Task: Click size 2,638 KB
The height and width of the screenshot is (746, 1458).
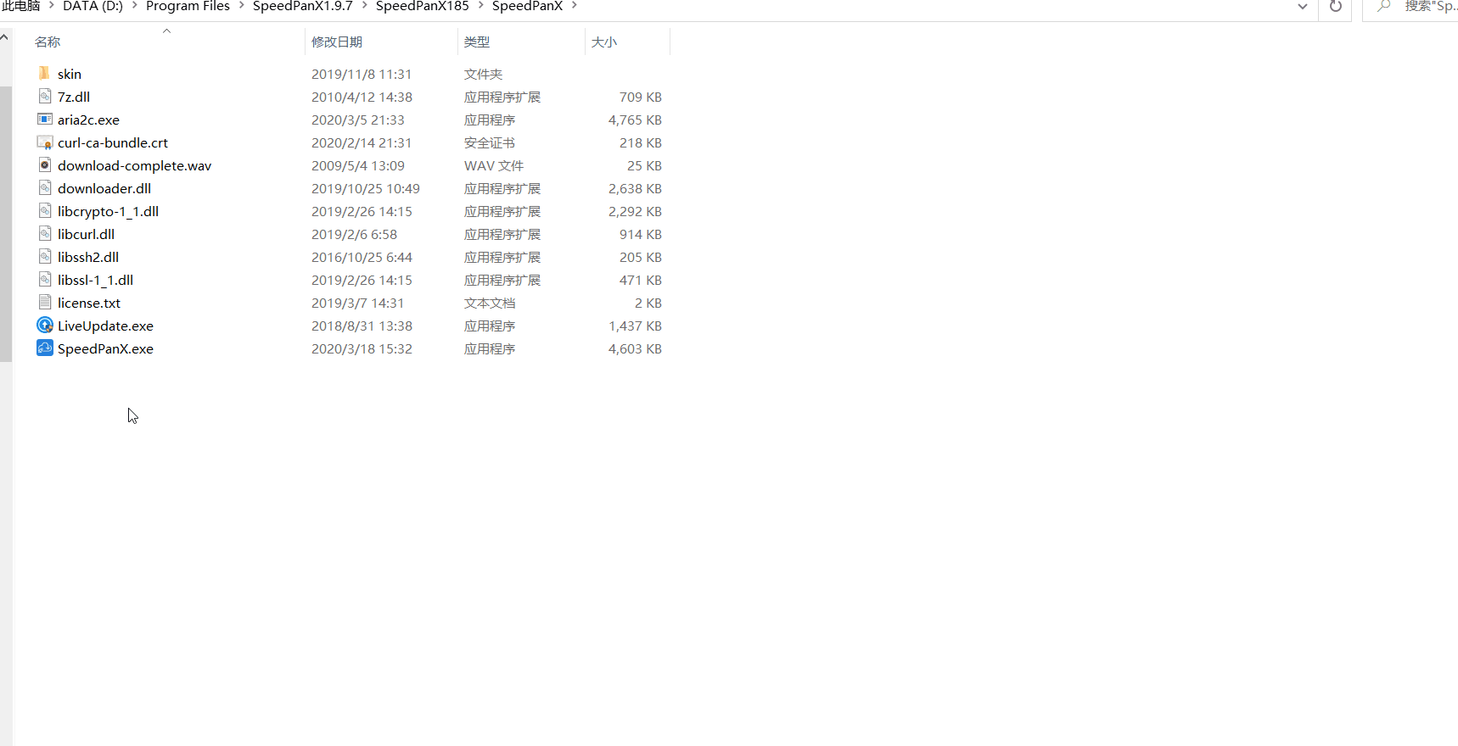Action: point(635,188)
